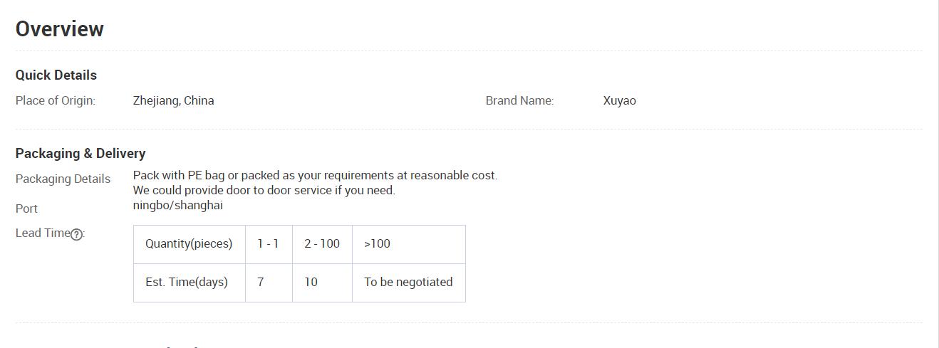The image size is (939, 348).
Task: Select the Packaging & Delivery section title
Action: coord(81,154)
